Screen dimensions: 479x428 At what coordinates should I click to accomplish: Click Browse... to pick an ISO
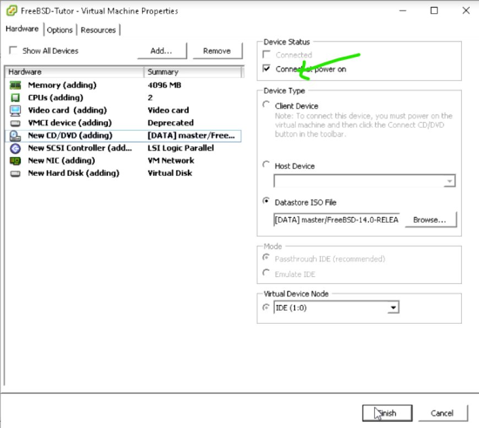point(430,220)
